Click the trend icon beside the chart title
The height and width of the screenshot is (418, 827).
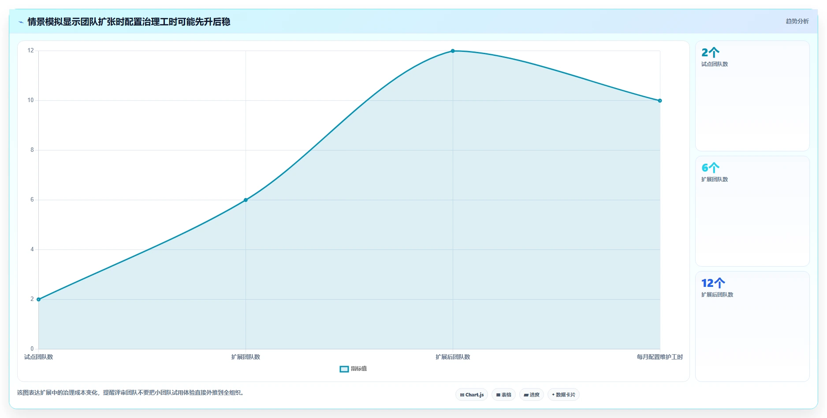(21, 22)
